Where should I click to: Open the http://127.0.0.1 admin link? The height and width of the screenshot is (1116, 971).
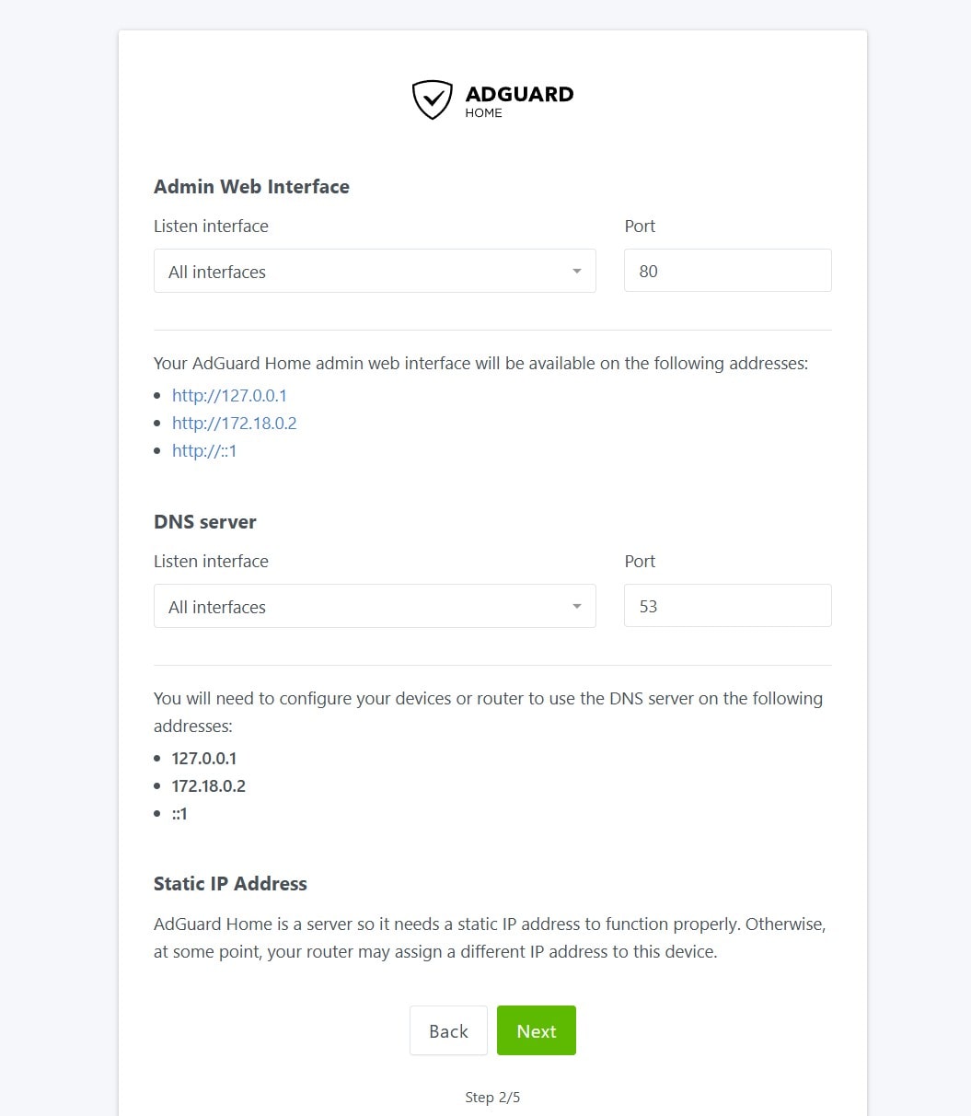[x=229, y=396]
